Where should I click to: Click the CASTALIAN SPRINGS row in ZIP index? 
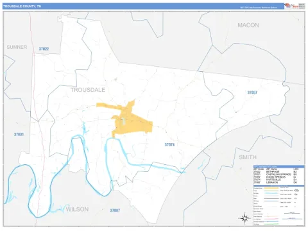(x=276, y=175)
